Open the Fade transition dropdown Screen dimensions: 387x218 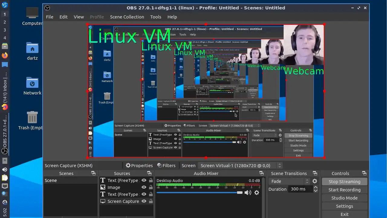(289, 181)
